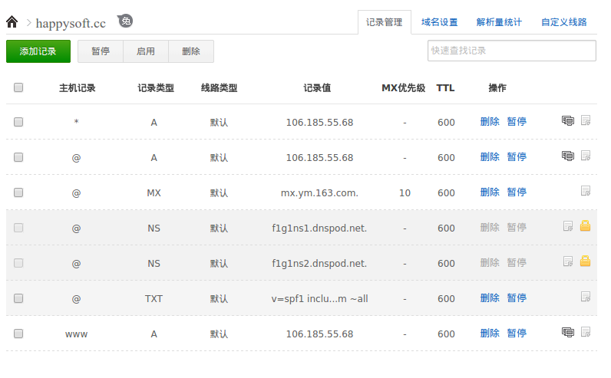Click the lock icon on the f1g1ns1 NS record
Image resolution: width=611 pixels, height=378 pixels.
pos(585,227)
